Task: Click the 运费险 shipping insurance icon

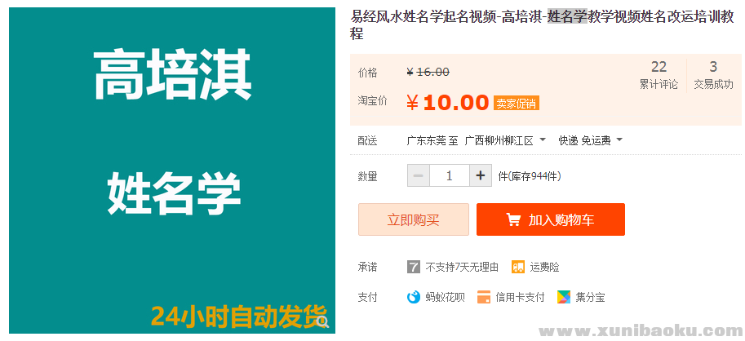Action: (x=518, y=267)
